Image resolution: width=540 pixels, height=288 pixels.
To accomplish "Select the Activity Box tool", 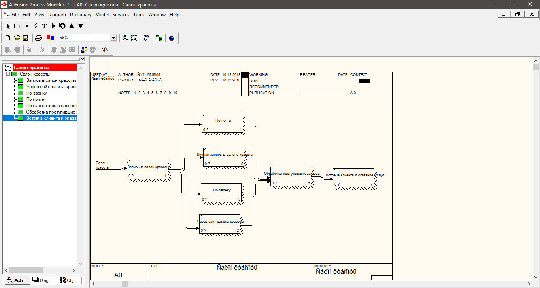I will click(17, 26).
